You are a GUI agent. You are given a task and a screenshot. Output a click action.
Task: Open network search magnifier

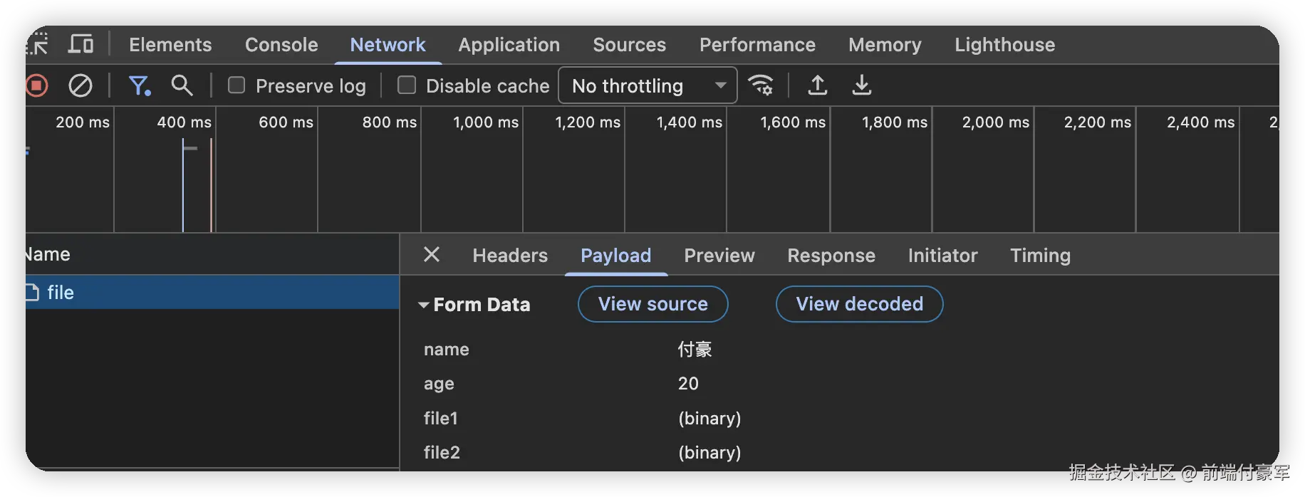click(182, 86)
